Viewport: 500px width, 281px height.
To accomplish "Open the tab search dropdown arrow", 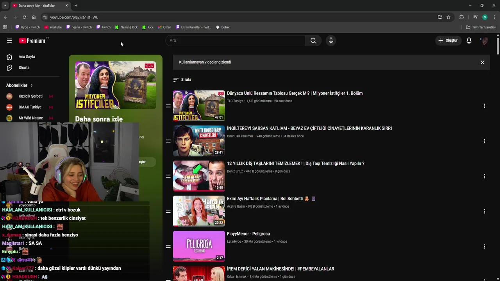I will point(5,5).
